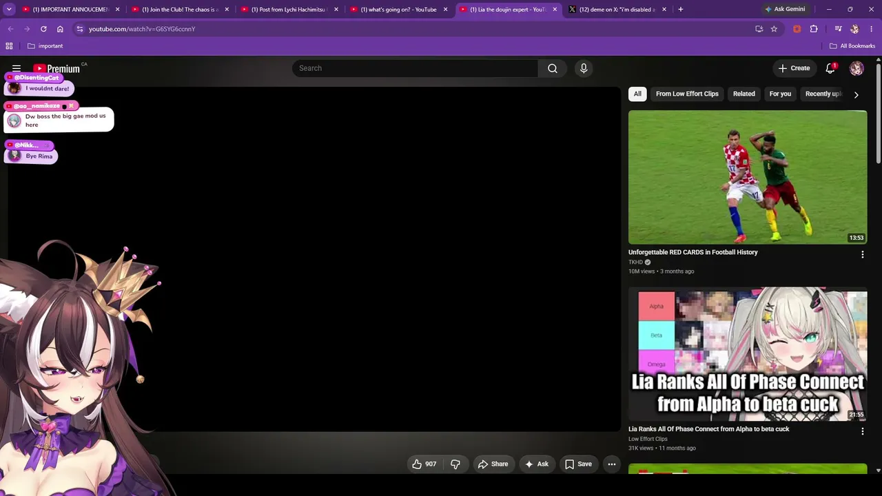Open a new browser tab
This screenshot has width=882, height=496.
tap(680, 10)
